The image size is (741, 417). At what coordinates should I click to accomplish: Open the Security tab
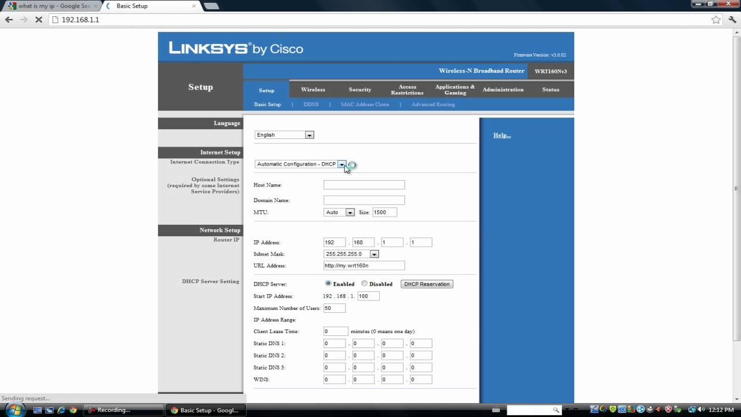click(x=360, y=90)
